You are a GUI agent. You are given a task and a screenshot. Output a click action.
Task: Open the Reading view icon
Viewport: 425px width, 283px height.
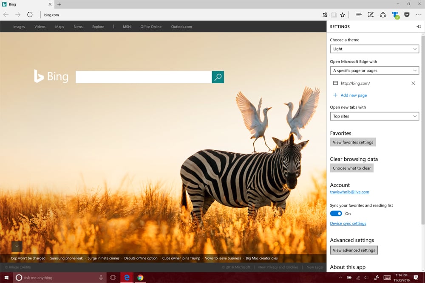334,14
